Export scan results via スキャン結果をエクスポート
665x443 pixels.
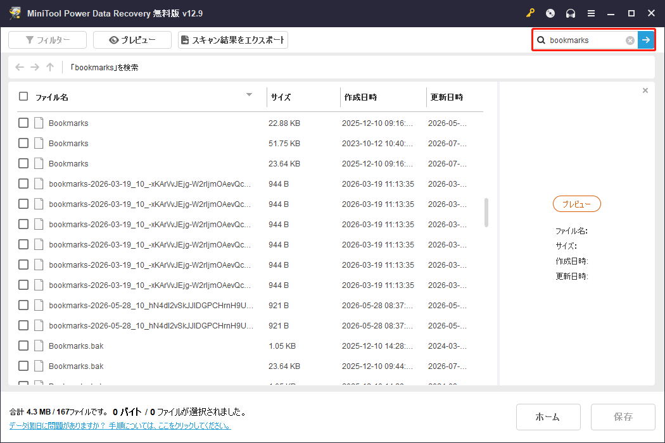[x=233, y=40]
